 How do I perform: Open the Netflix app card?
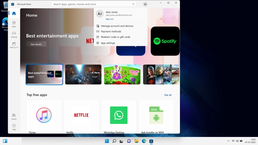(x=81, y=117)
